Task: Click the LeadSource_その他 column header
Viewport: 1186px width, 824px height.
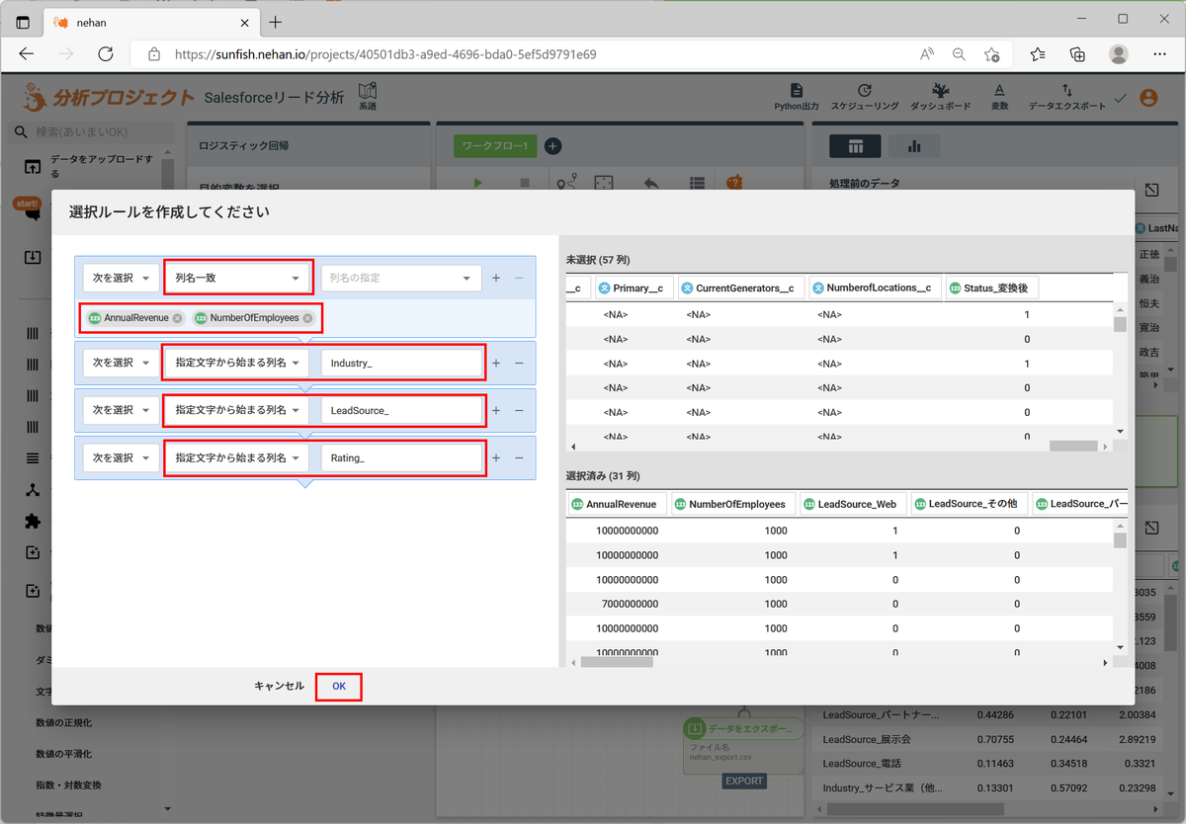Action: coord(970,504)
